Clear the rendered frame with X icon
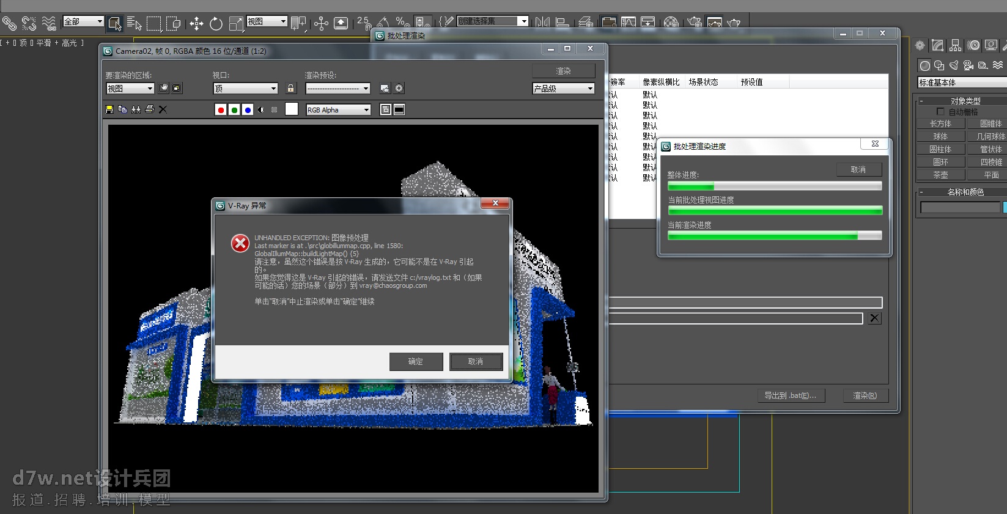 point(163,109)
